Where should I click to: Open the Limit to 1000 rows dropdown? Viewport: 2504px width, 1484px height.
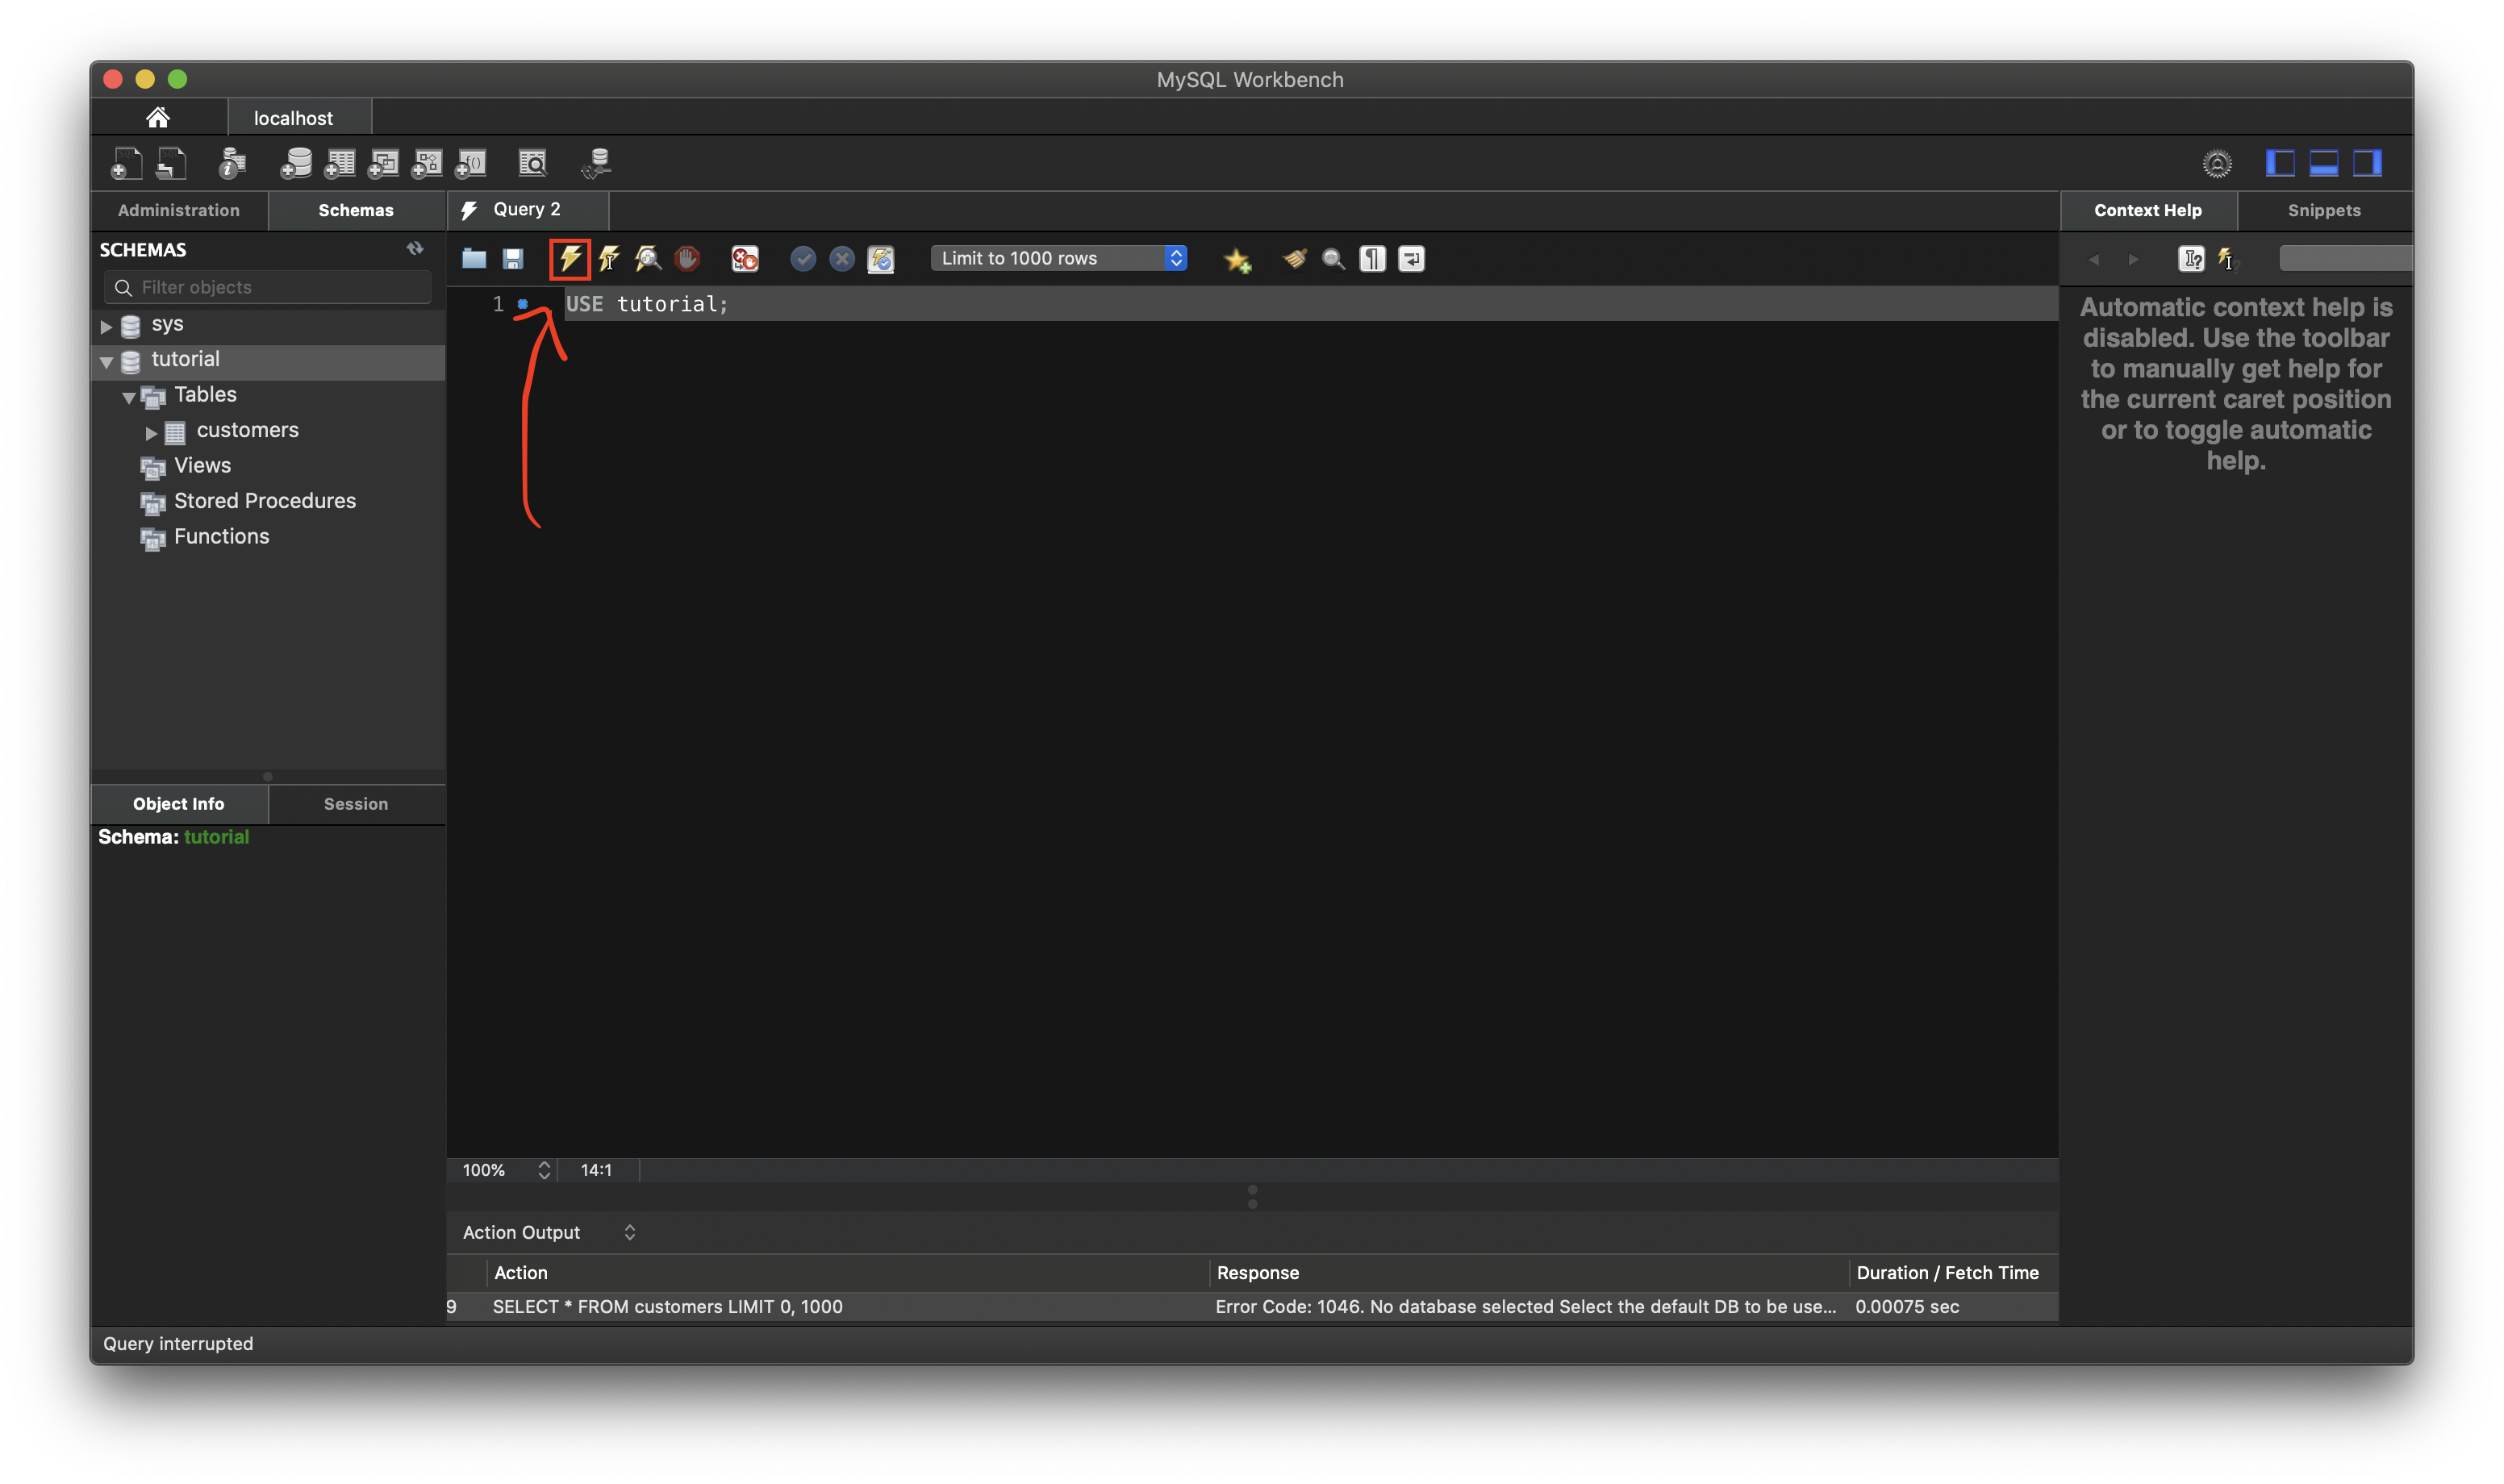tap(1058, 258)
